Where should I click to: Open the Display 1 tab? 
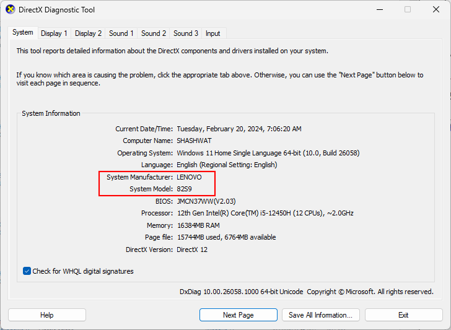[54, 33]
